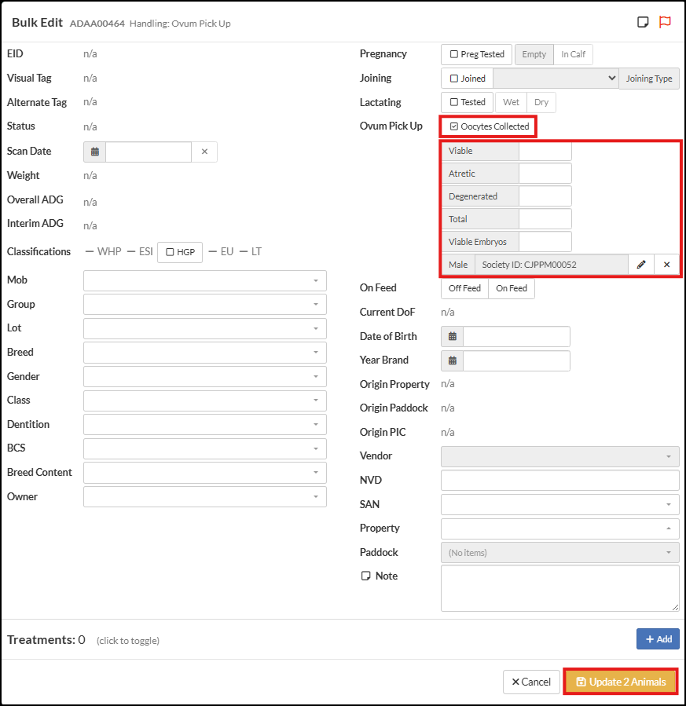
Task: Expand the Mob dropdown
Action: [x=204, y=280]
